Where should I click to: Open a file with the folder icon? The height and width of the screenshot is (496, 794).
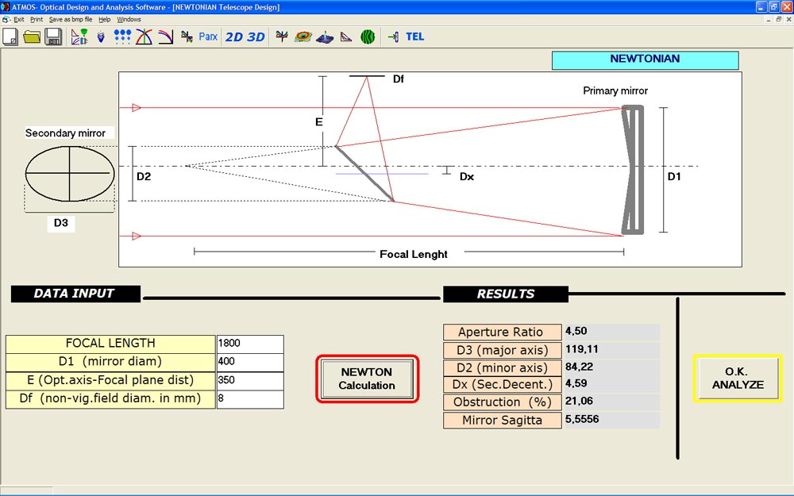coord(32,37)
